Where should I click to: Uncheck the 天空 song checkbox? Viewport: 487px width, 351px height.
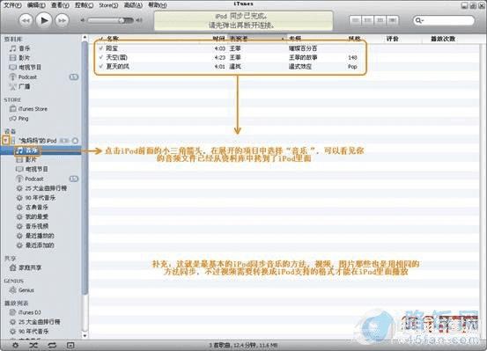pyautogui.click(x=100, y=57)
